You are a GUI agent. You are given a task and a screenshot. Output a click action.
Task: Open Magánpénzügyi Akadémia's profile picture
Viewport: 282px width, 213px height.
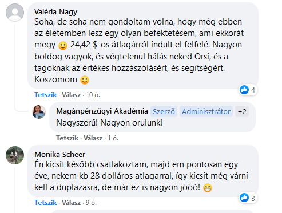(x=39, y=112)
